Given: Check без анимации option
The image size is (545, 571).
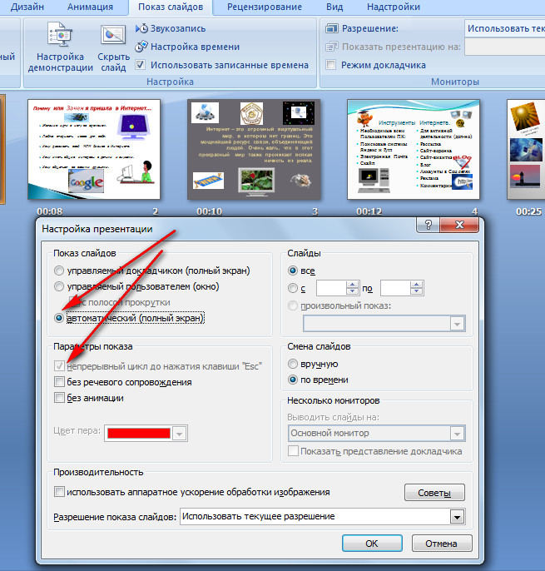Looking at the screenshot, I should click(59, 398).
